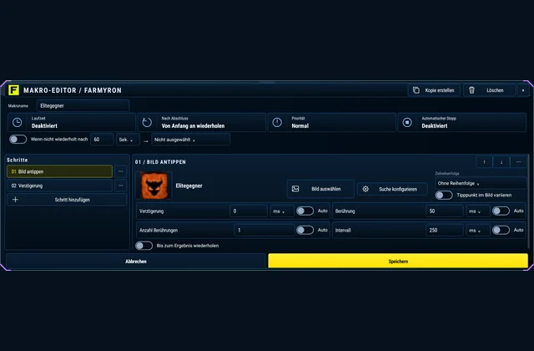Close the macro editor window
534x351 pixels.
click(523, 90)
